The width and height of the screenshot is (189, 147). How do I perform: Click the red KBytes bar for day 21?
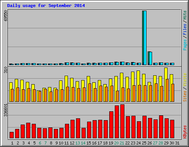click(122, 121)
